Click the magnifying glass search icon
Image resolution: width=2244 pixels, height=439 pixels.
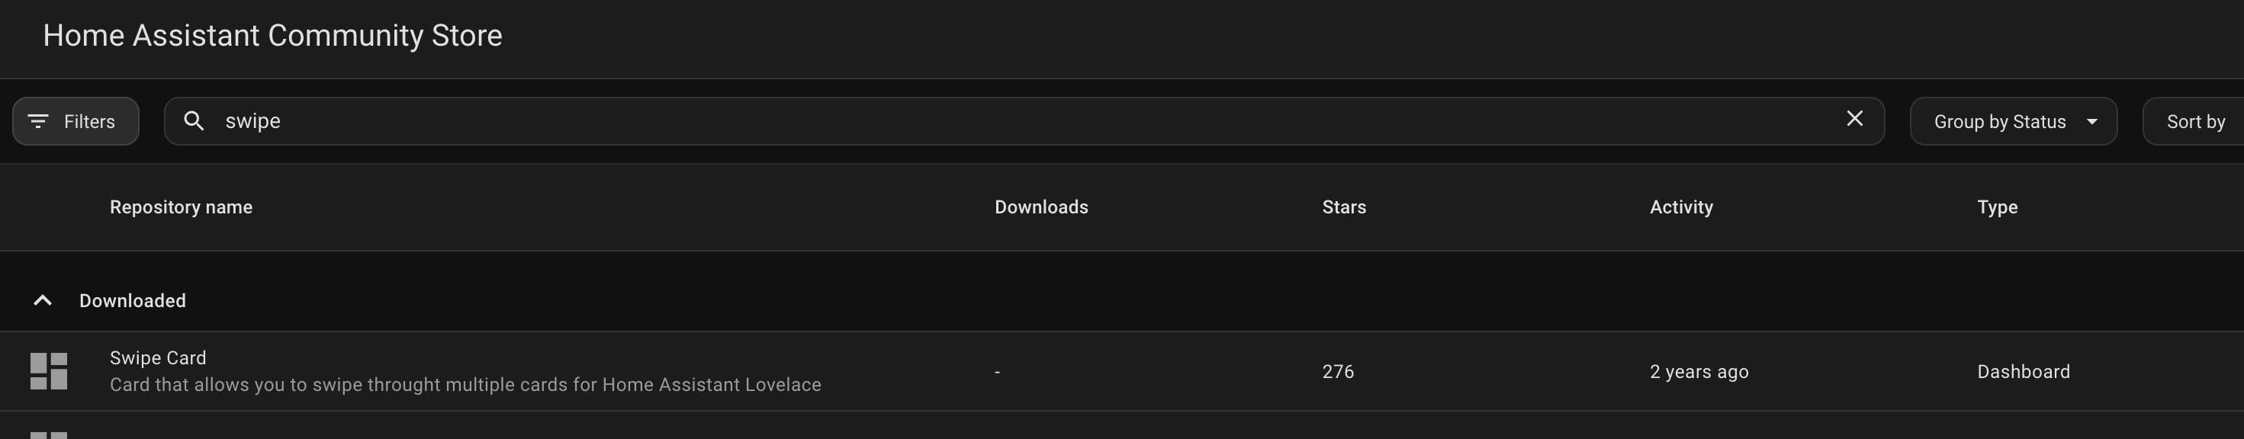[195, 121]
